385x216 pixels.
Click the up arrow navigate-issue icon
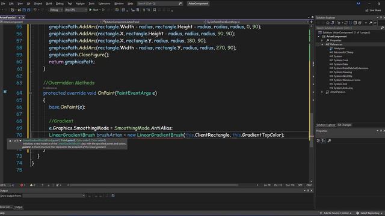pyautogui.click(x=43, y=185)
